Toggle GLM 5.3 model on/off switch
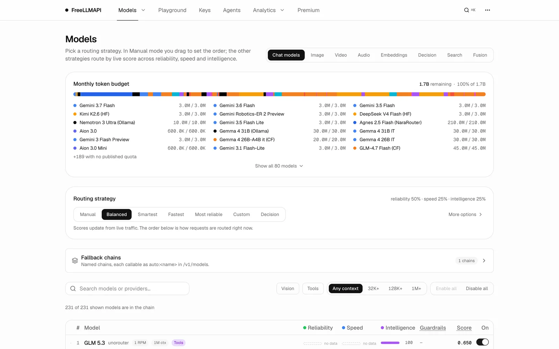The height and width of the screenshot is (349, 559). coord(482,342)
